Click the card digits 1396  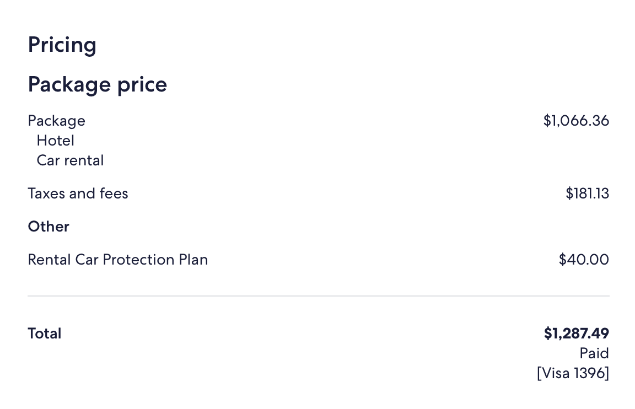point(589,373)
